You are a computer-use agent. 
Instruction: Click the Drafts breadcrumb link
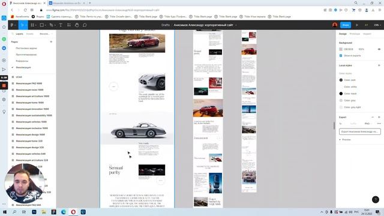click(166, 25)
